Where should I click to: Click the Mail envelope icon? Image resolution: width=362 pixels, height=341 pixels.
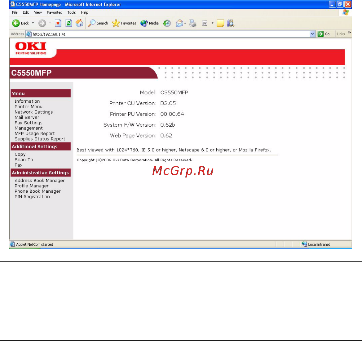point(179,23)
